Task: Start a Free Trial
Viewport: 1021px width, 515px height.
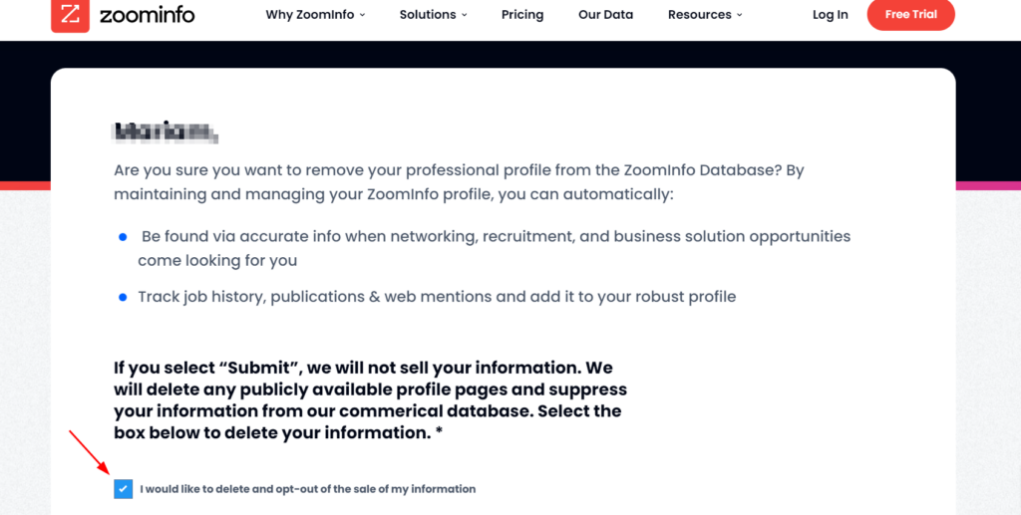Action: [911, 14]
